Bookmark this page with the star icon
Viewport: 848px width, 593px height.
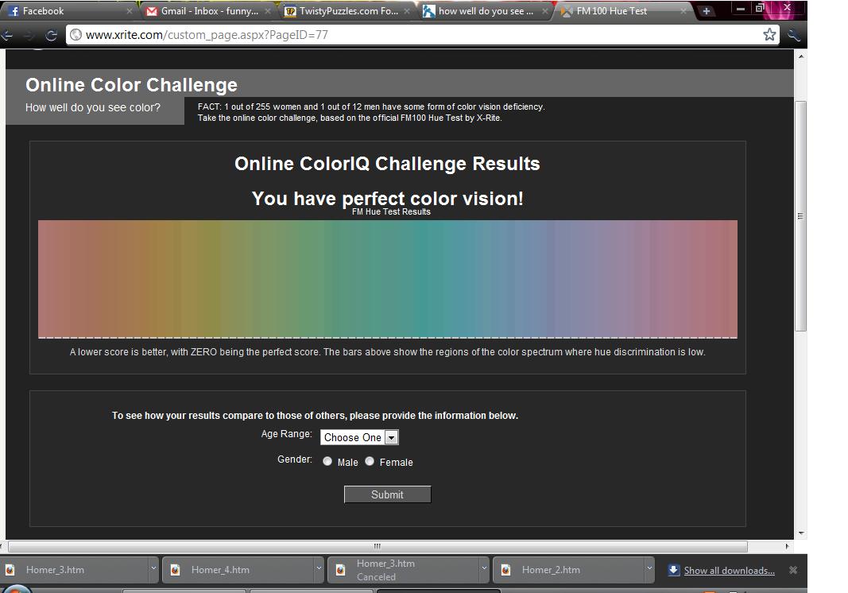pos(769,35)
